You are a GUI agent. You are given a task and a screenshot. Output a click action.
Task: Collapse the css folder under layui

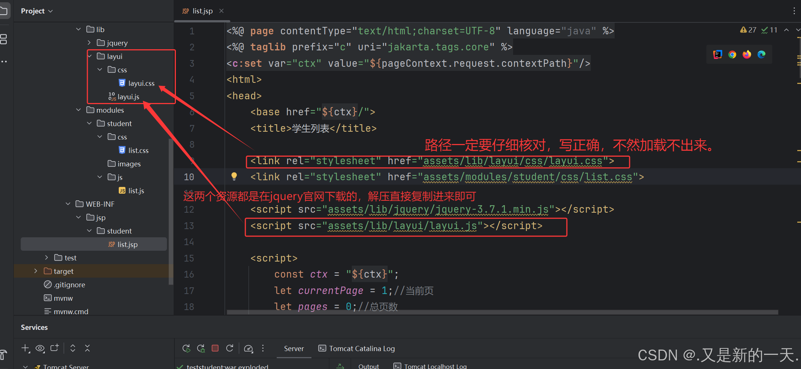[x=100, y=69]
